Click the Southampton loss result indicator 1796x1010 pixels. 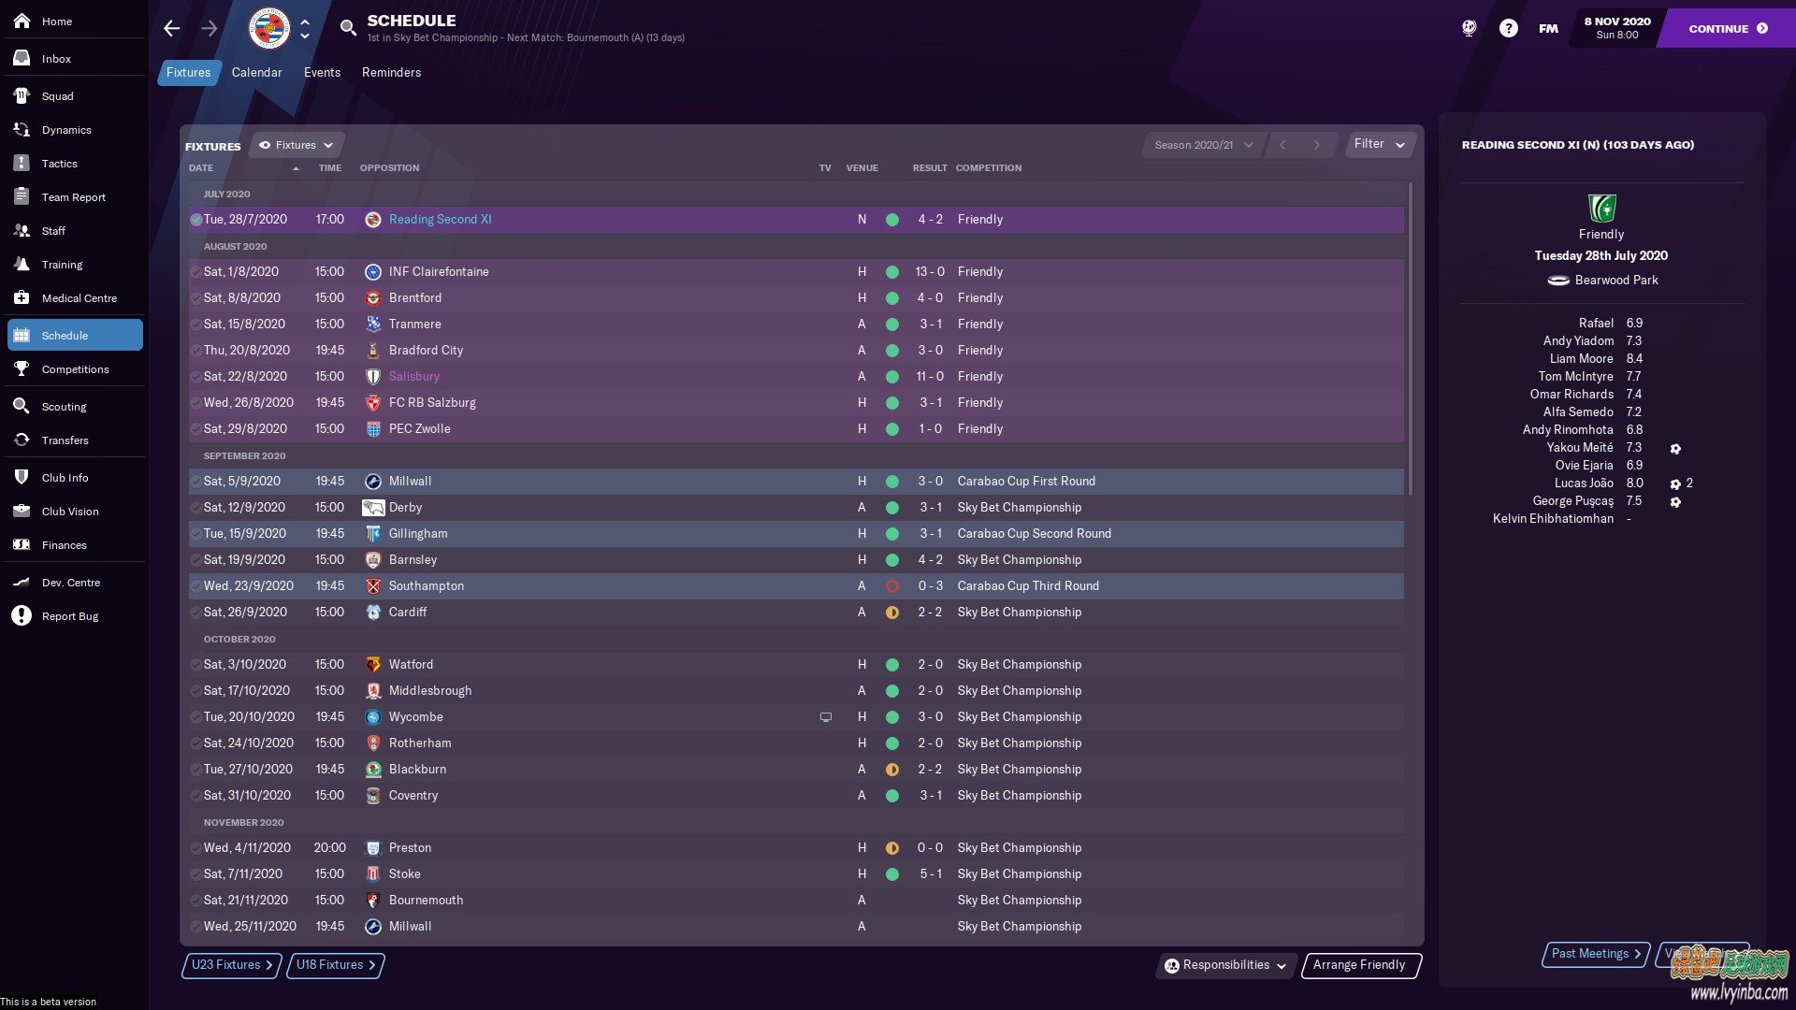[892, 585]
